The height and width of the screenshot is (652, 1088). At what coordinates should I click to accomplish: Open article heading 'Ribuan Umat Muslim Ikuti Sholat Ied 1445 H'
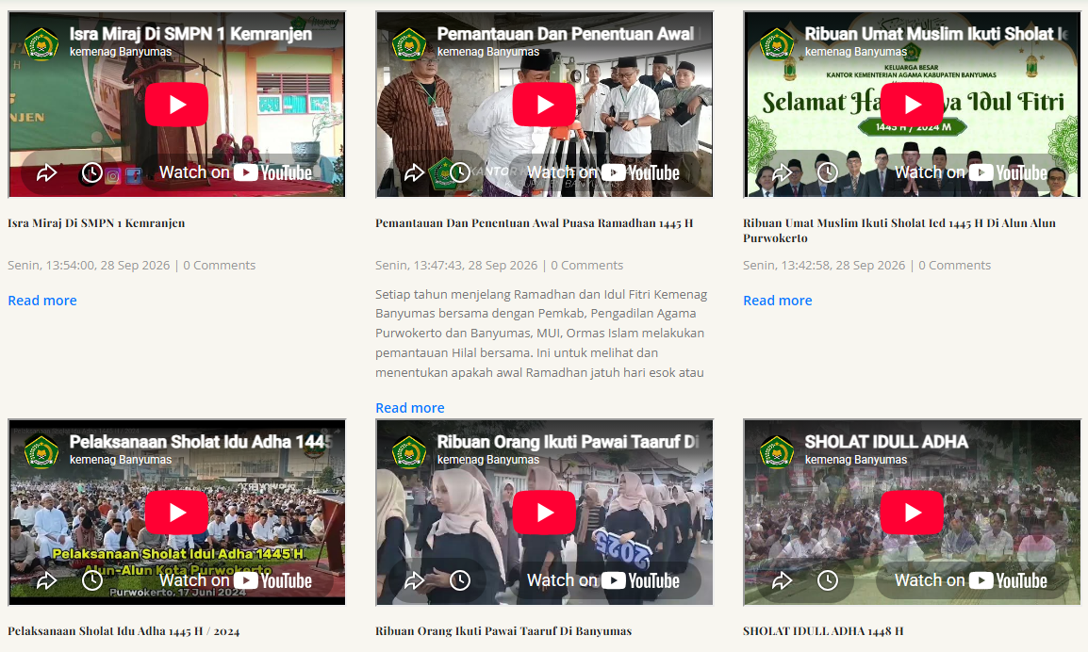[x=899, y=230]
